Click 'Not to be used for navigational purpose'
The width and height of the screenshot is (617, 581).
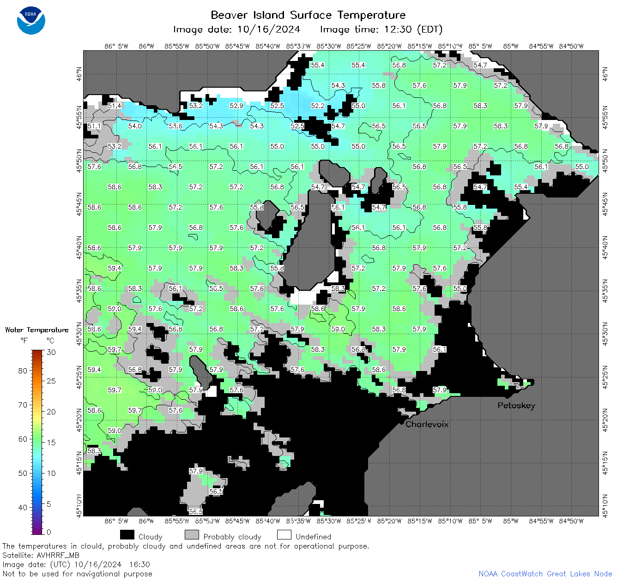coord(77,574)
